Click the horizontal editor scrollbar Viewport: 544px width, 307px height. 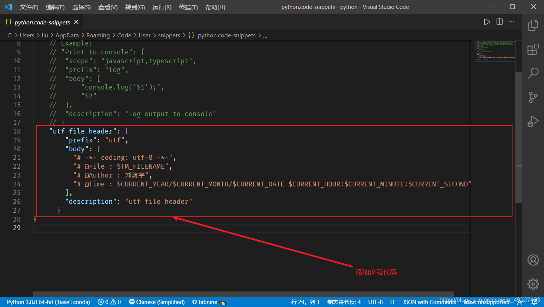[243, 294]
